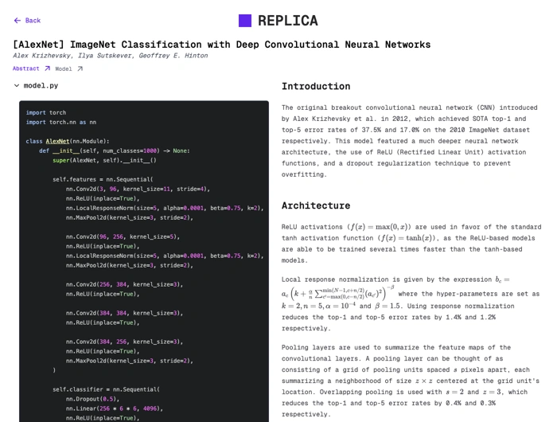Click the back arrow icon

tap(17, 21)
